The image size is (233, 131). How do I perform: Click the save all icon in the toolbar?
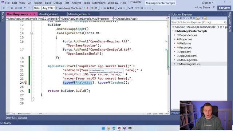pos(21,8)
